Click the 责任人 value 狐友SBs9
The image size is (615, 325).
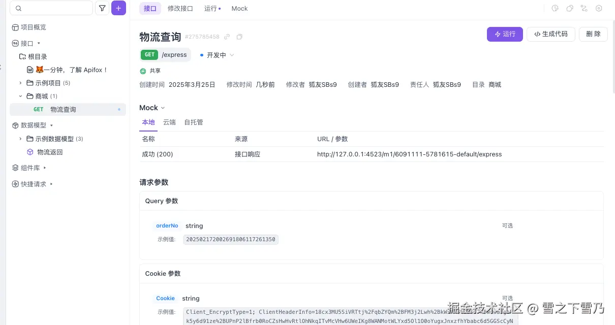tap(447, 85)
